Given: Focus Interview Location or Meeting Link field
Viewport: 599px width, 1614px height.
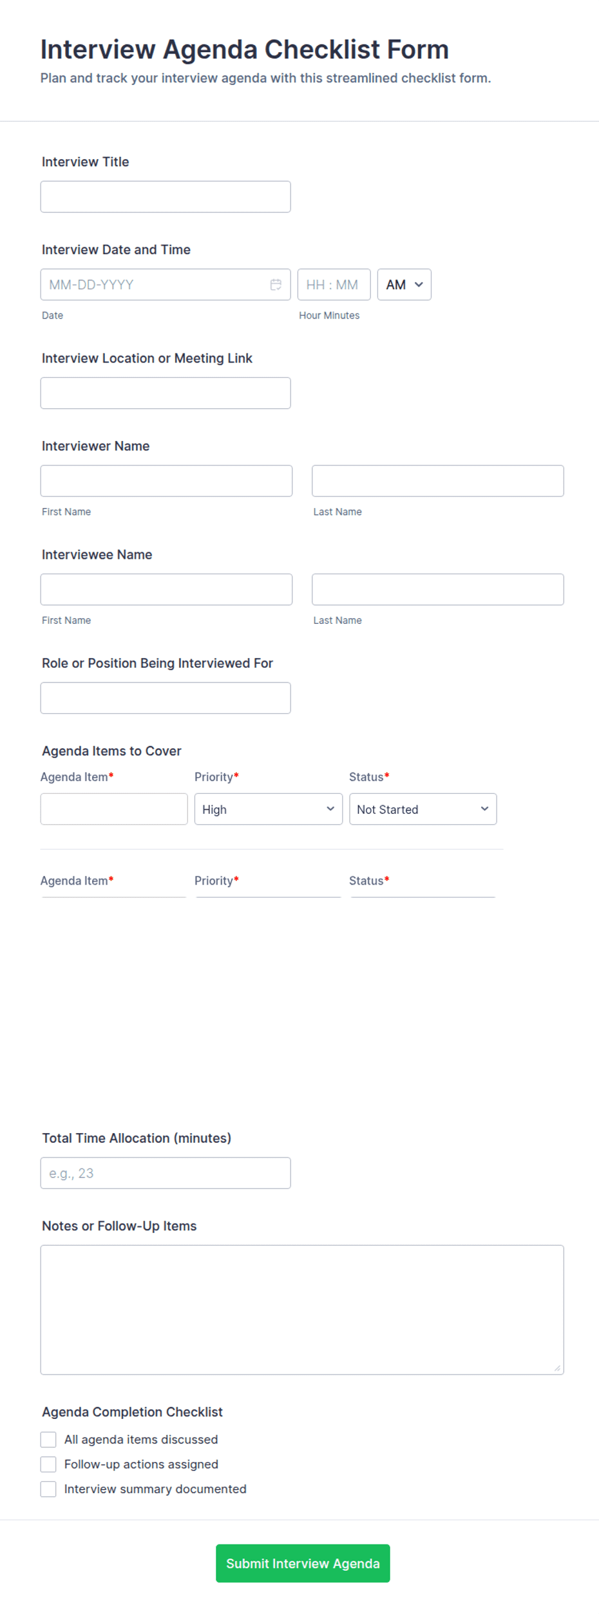Looking at the screenshot, I should tap(166, 393).
